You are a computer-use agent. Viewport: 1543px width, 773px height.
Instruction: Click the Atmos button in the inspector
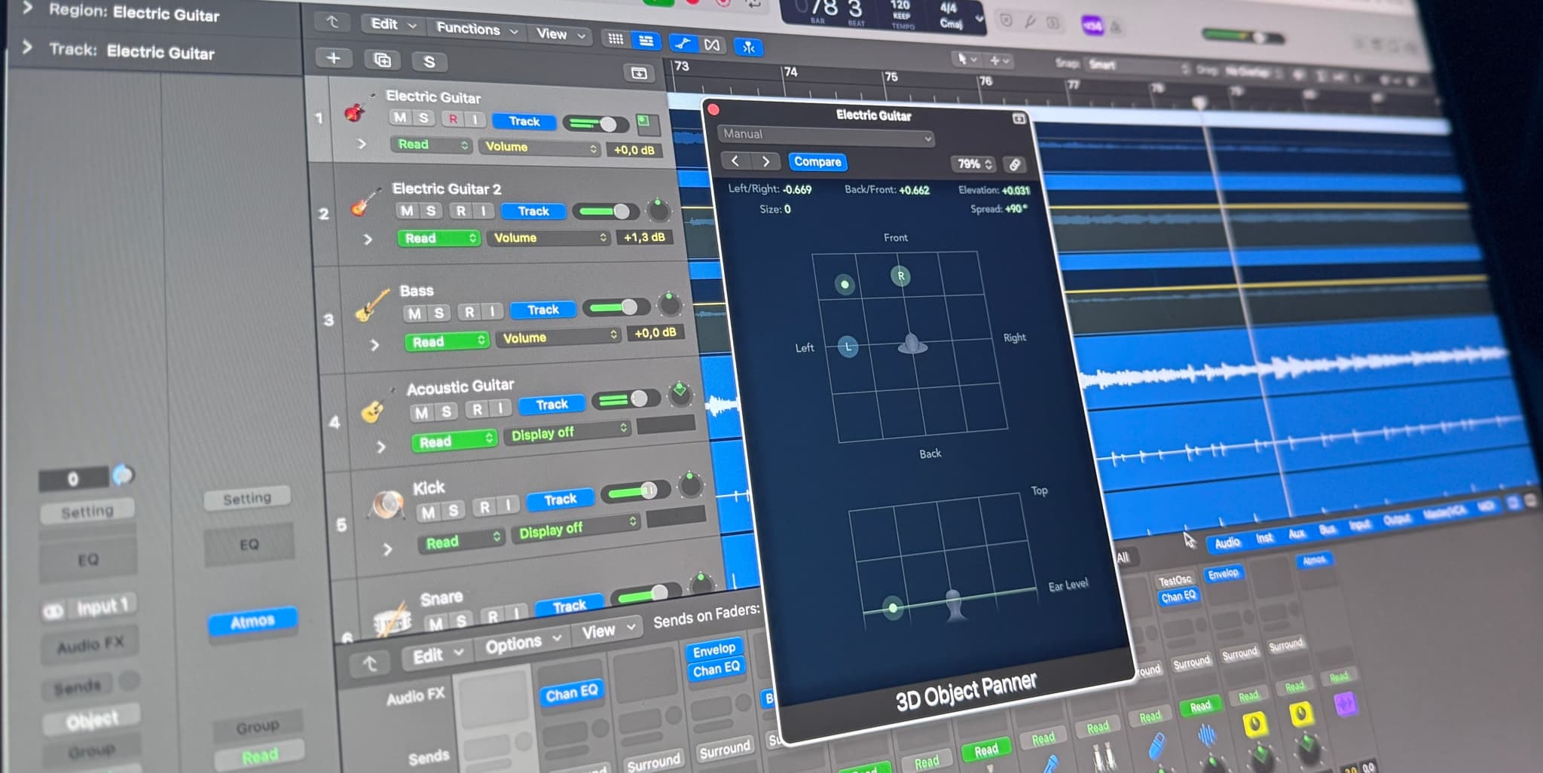coord(253,620)
